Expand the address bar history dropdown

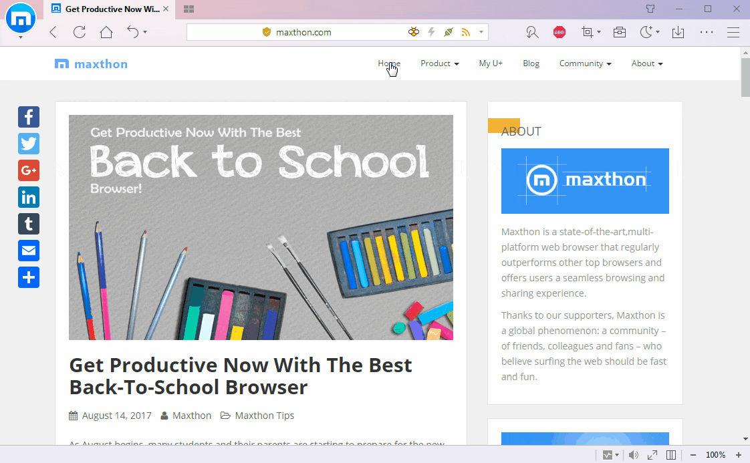click(x=481, y=32)
